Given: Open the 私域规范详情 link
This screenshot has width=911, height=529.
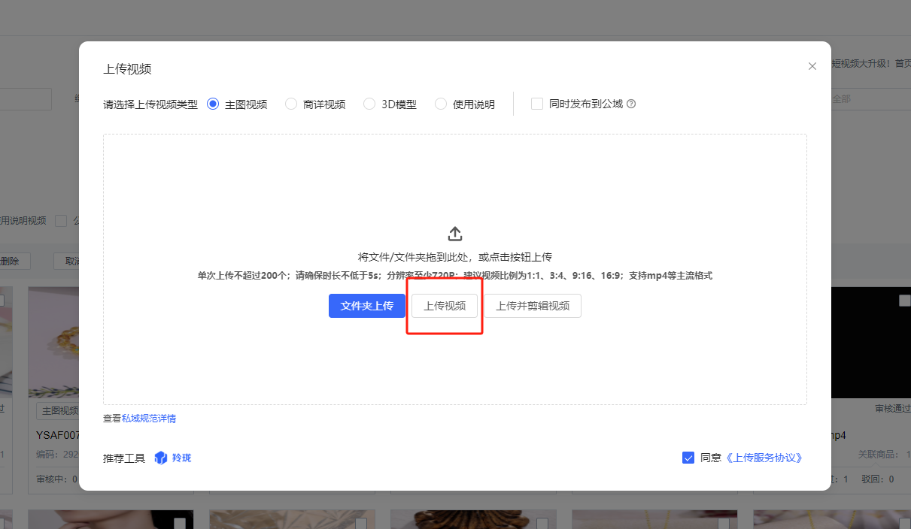Looking at the screenshot, I should tap(149, 419).
